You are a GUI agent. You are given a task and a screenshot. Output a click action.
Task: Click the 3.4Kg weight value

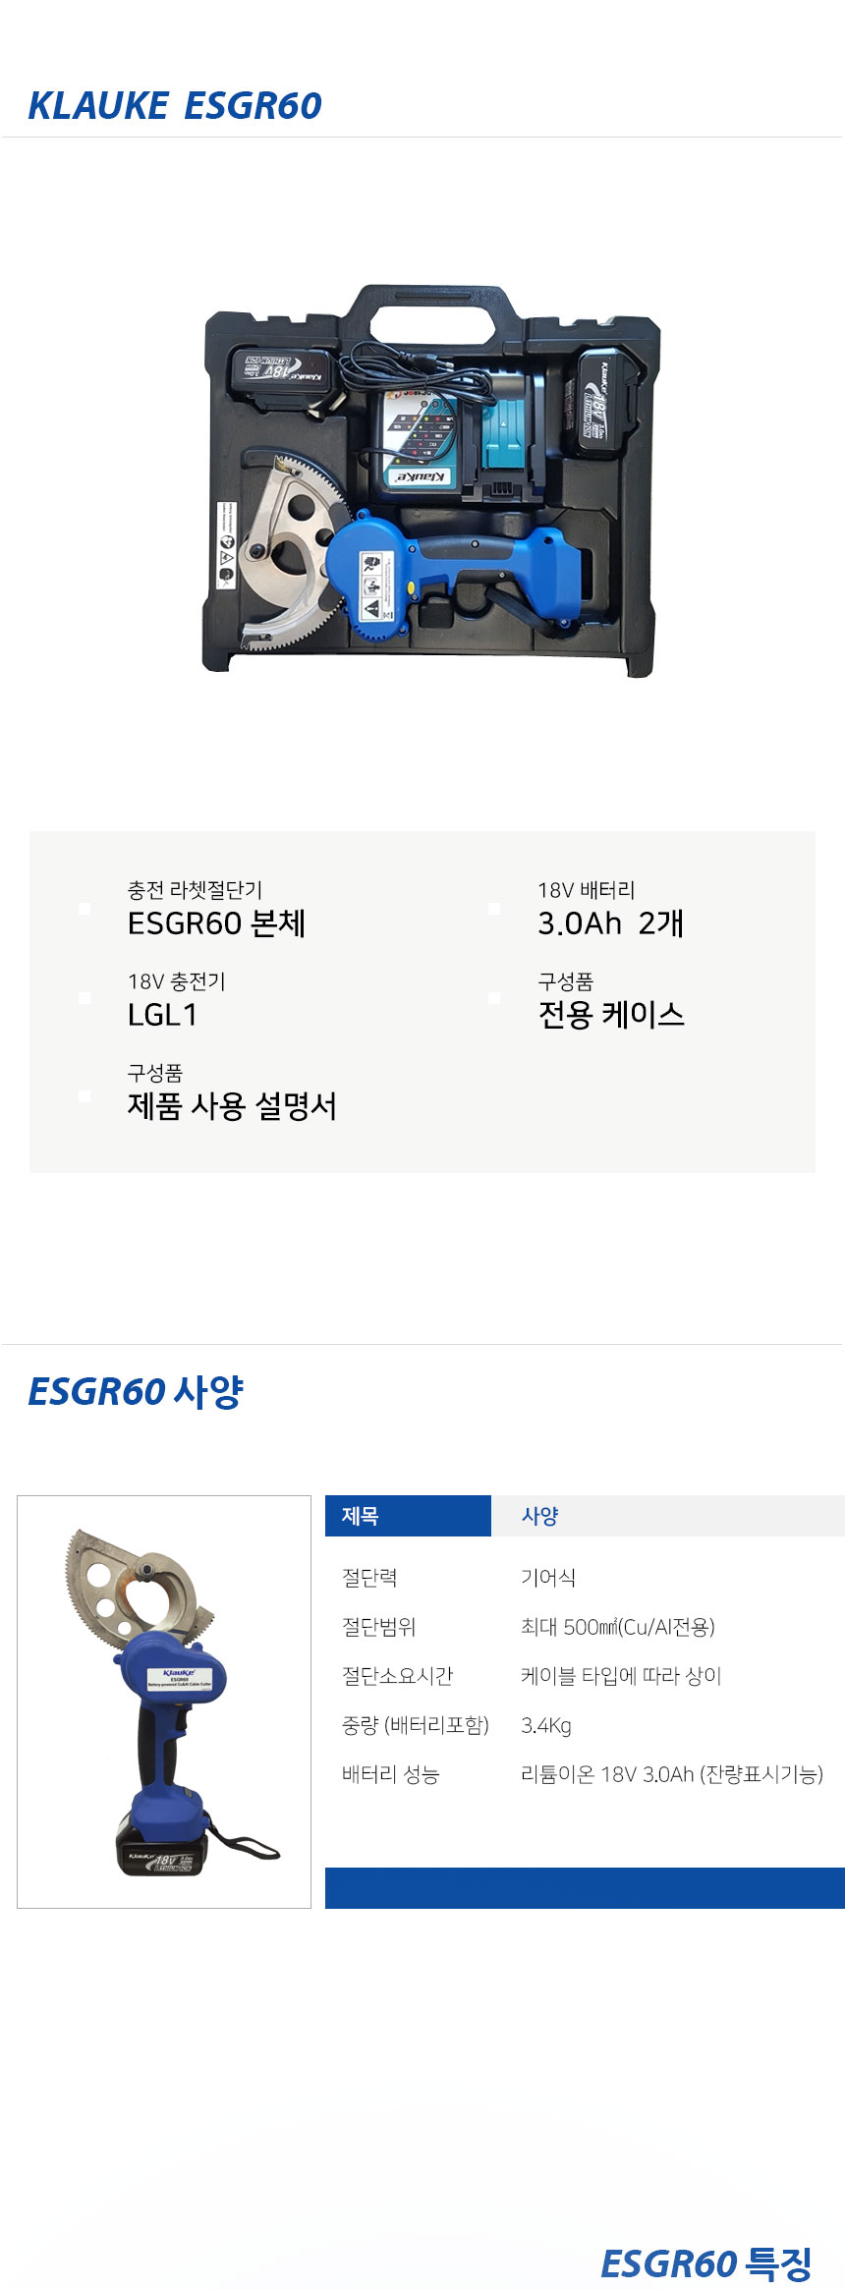(546, 1725)
